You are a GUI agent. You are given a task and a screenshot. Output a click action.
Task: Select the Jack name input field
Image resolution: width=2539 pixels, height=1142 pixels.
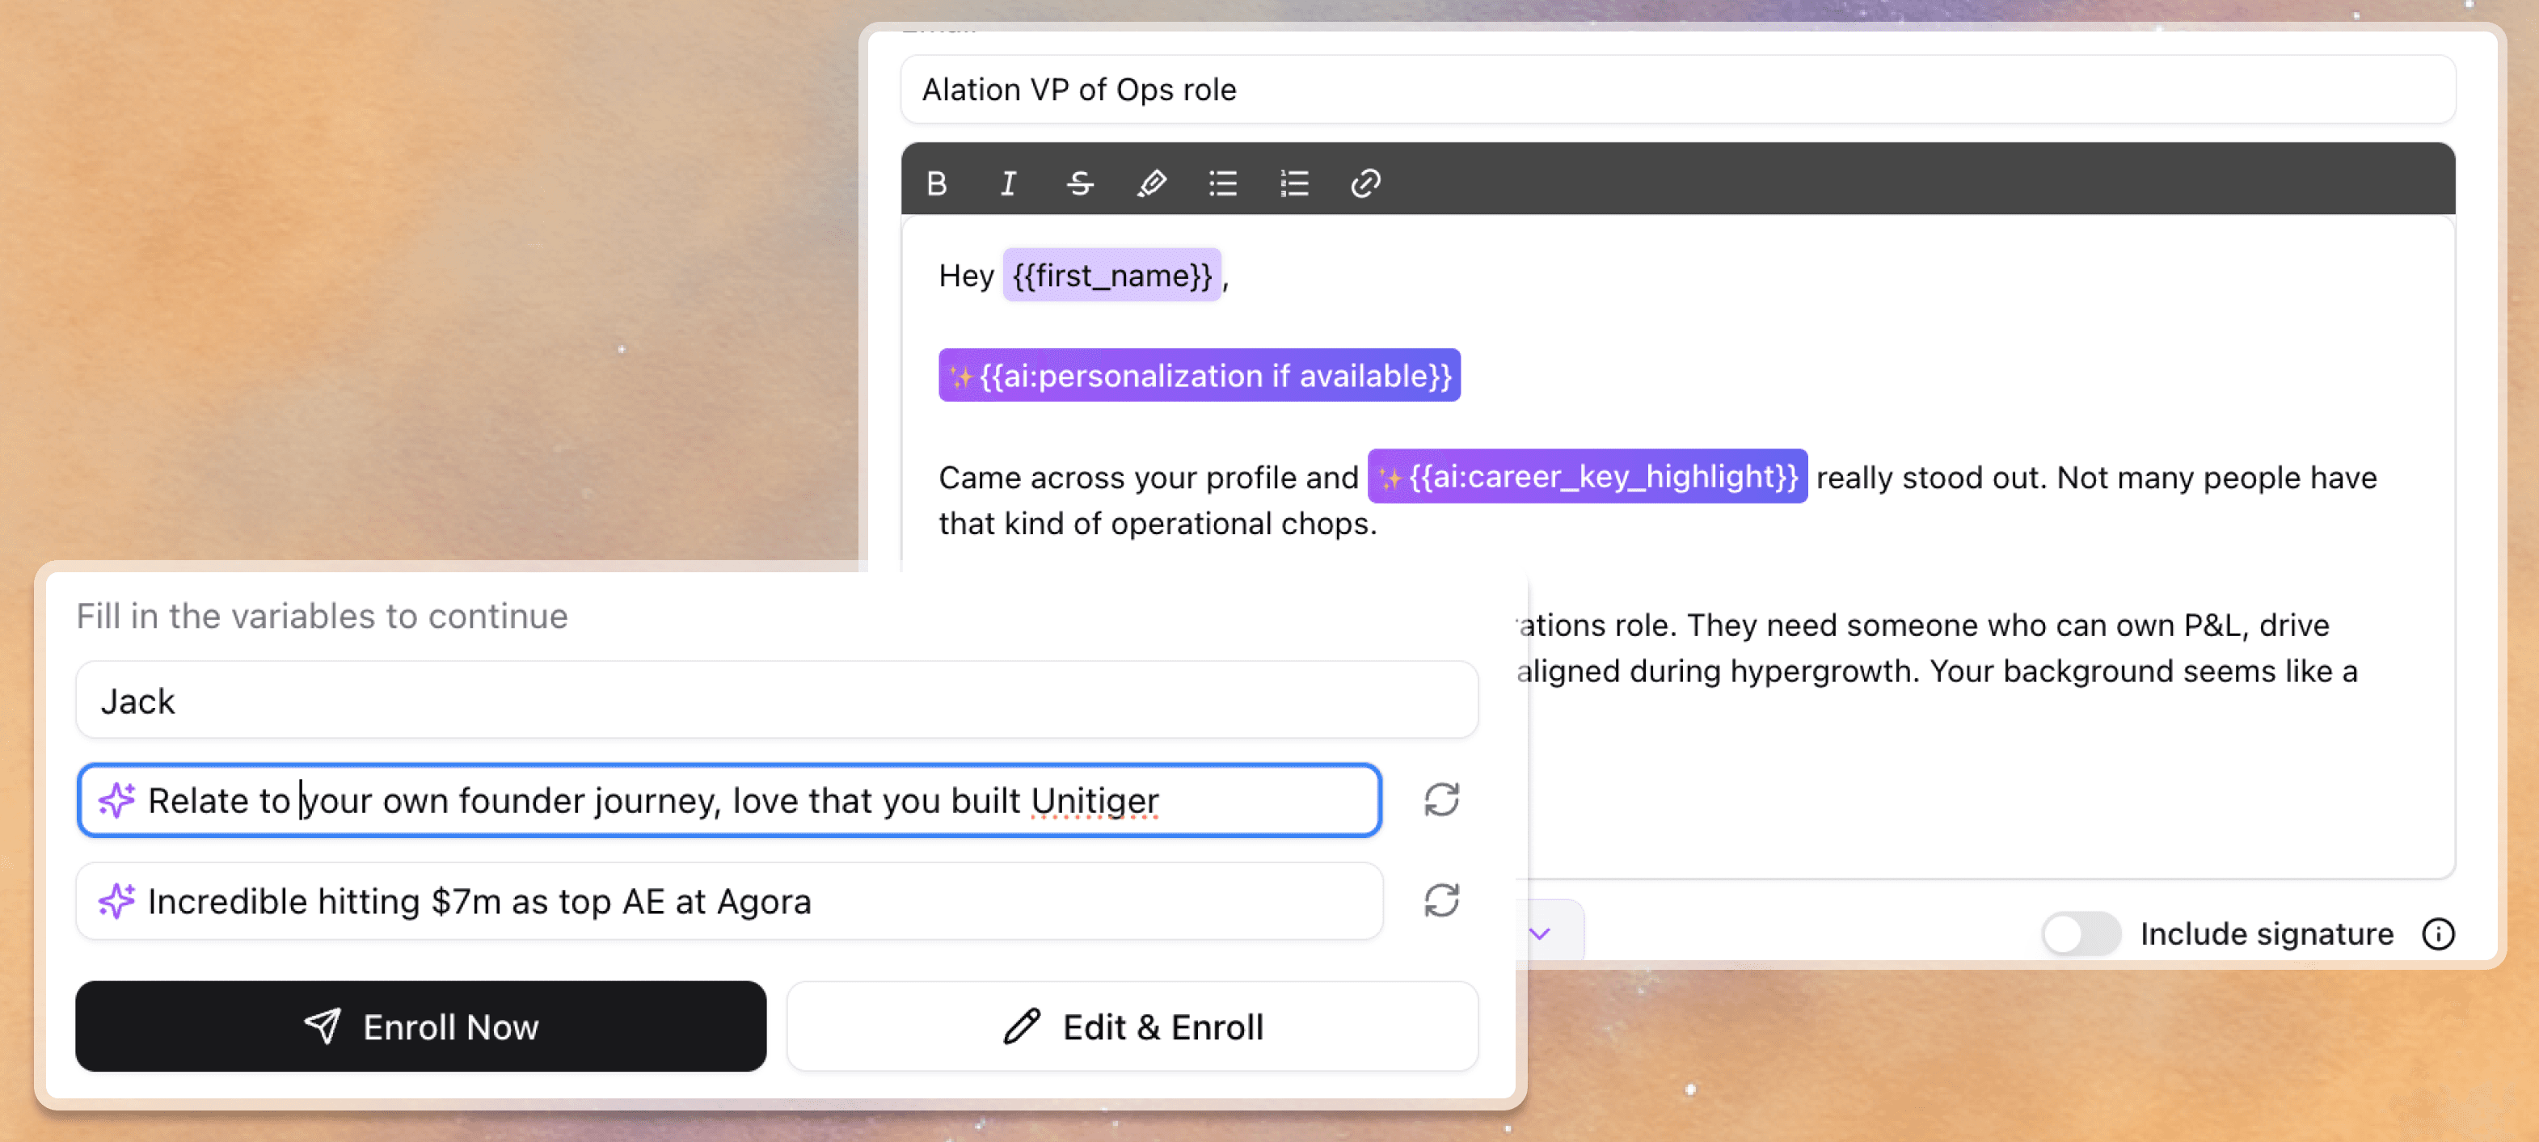point(774,700)
